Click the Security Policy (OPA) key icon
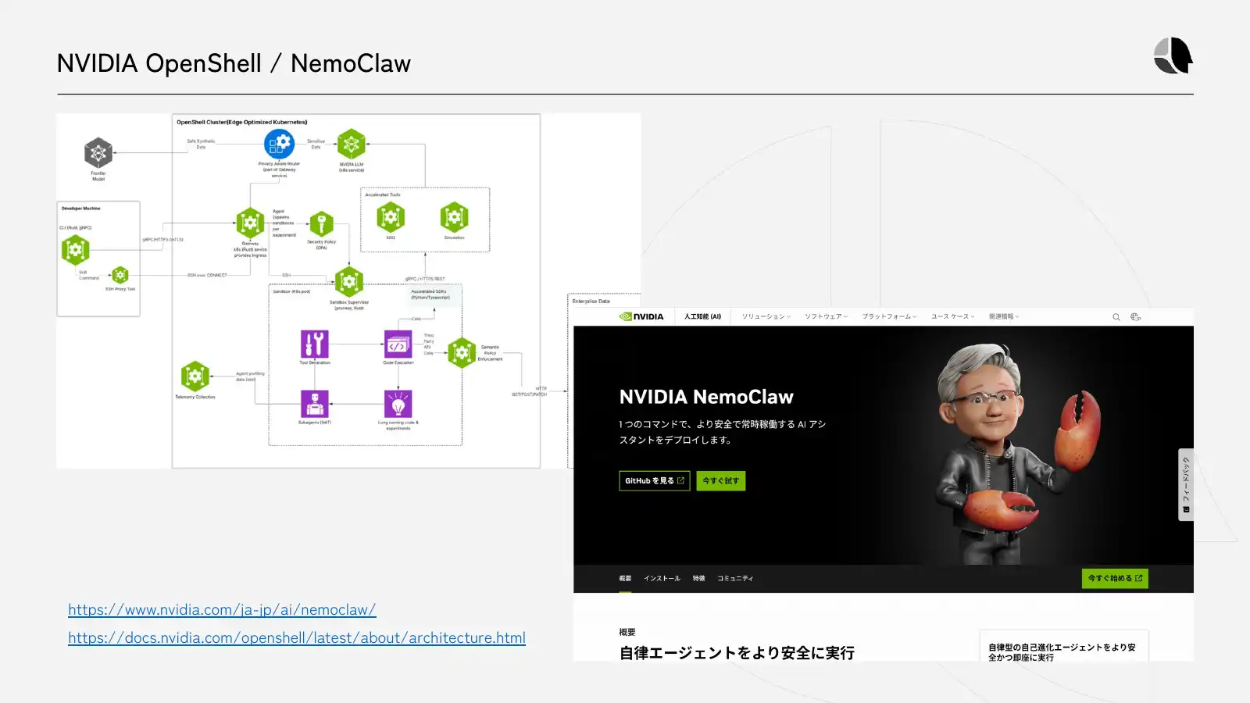The width and height of the screenshot is (1250, 703). tap(321, 224)
